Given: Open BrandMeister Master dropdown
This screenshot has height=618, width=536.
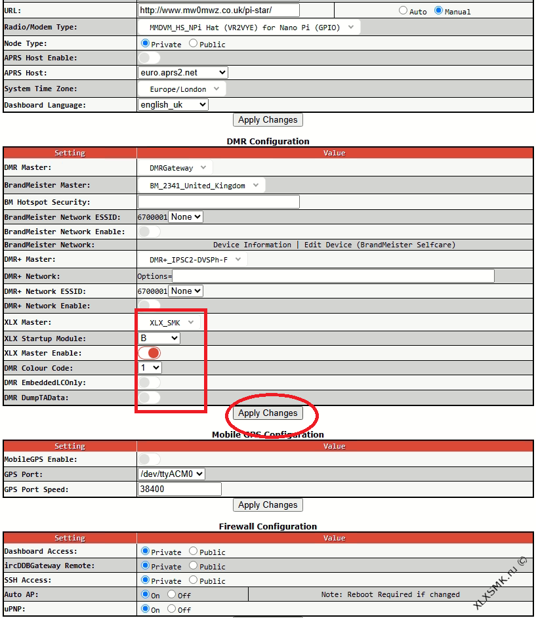Looking at the screenshot, I should [x=202, y=185].
